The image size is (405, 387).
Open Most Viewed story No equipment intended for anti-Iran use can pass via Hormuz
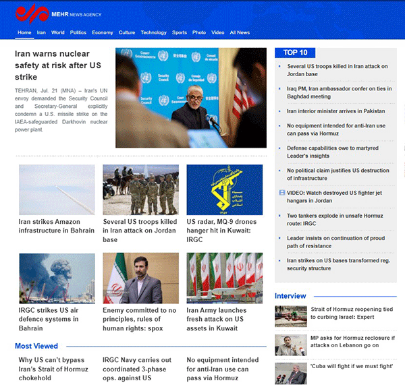click(x=223, y=369)
